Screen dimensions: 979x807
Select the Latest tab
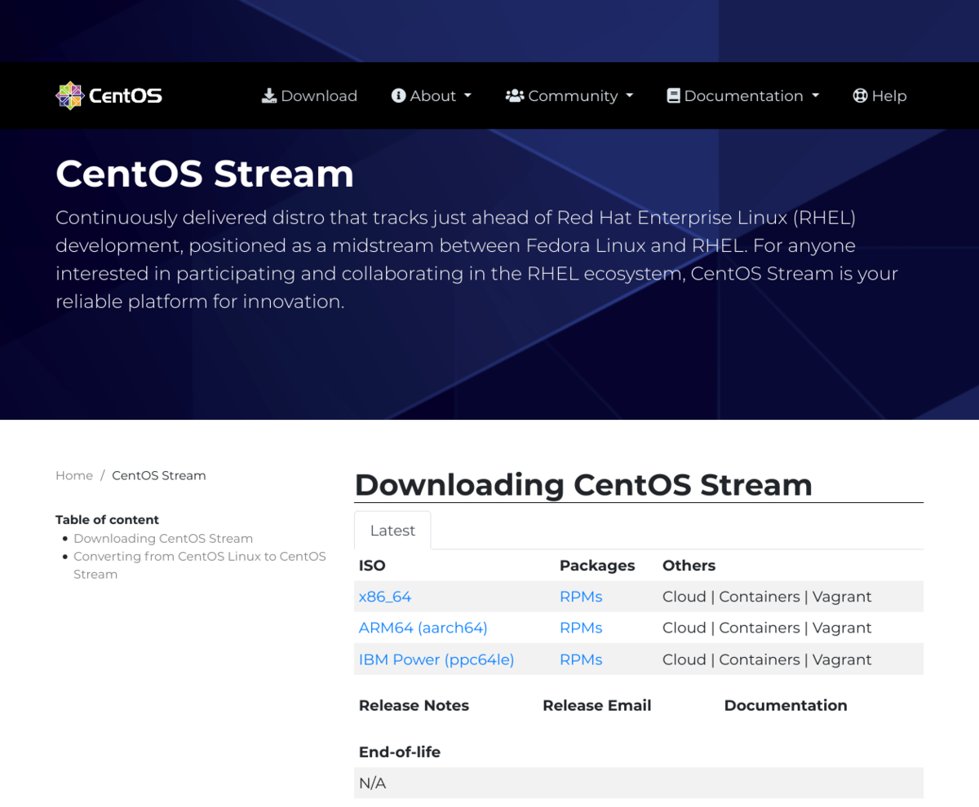pyautogui.click(x=392, y=530)
